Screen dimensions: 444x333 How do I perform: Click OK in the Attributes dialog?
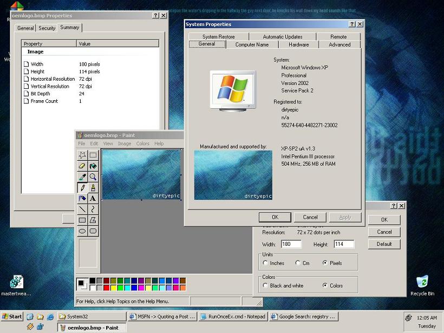coord(384,220)
